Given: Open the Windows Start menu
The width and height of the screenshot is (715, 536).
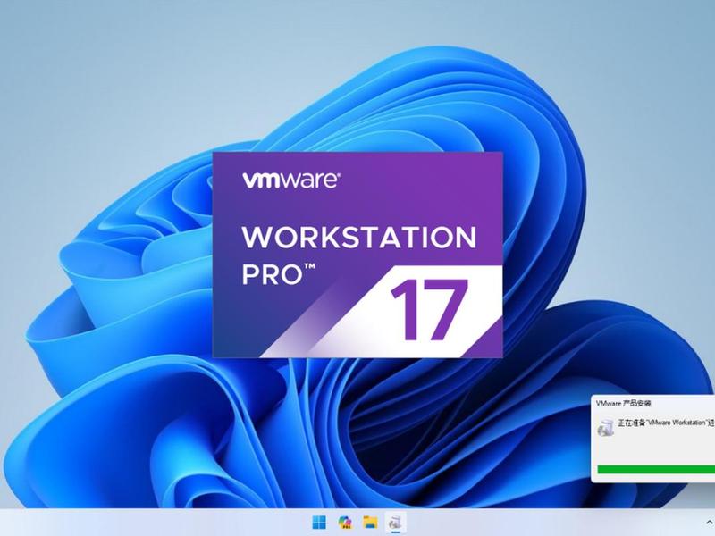Looking at the screenshot, I should coord(319,523).
